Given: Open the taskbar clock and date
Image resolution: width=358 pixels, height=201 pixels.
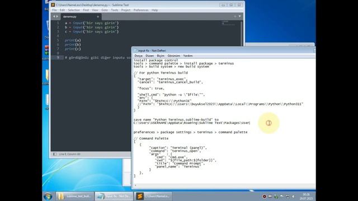Looking at the screenshot, I should coord(306,197).
